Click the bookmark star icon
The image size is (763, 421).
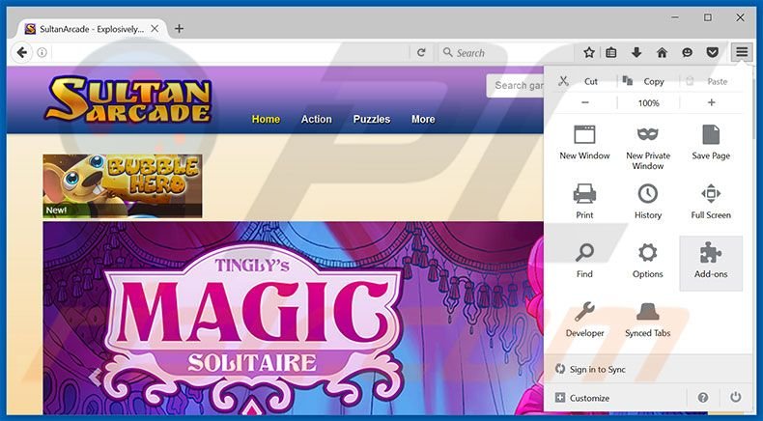[x=589, y=52]
